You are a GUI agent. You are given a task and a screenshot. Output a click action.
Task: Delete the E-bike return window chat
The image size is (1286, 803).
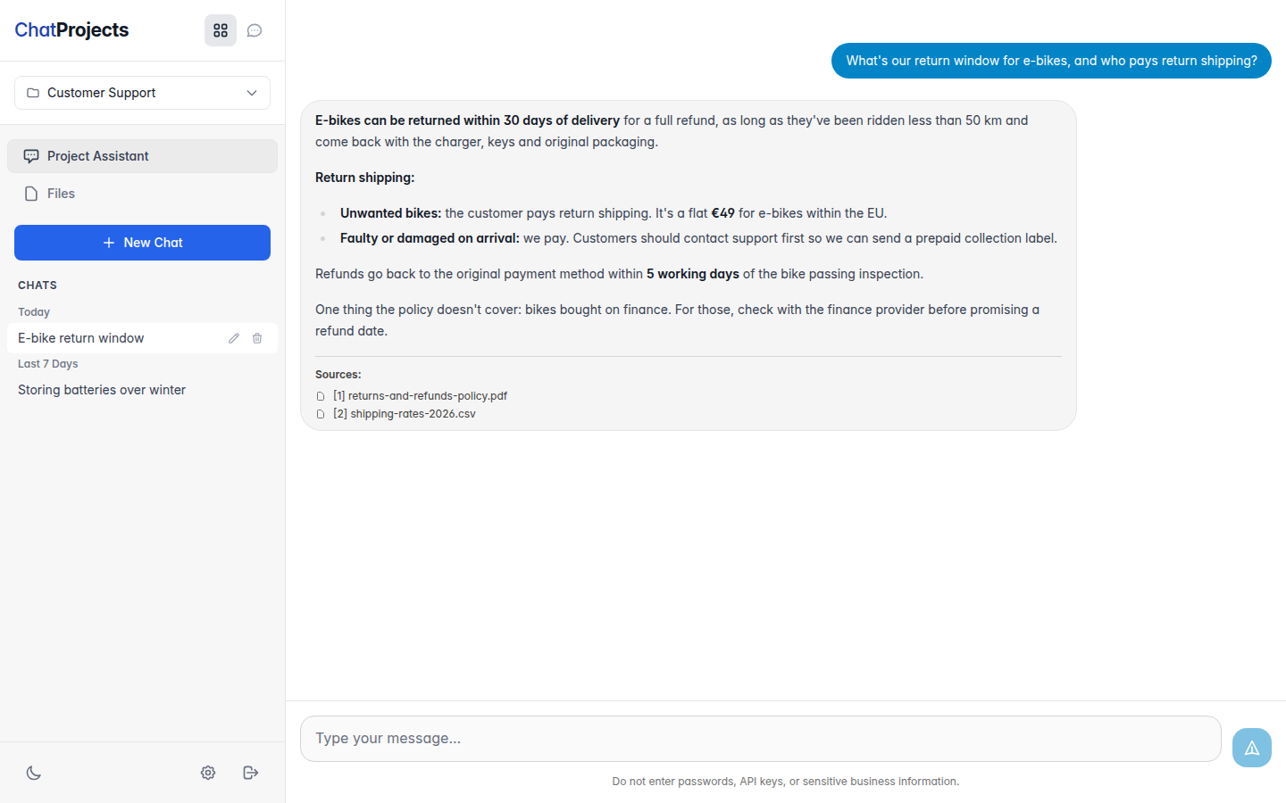tap(257, 338)
